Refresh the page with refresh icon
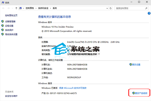151x101 pixels. point(110,8)
